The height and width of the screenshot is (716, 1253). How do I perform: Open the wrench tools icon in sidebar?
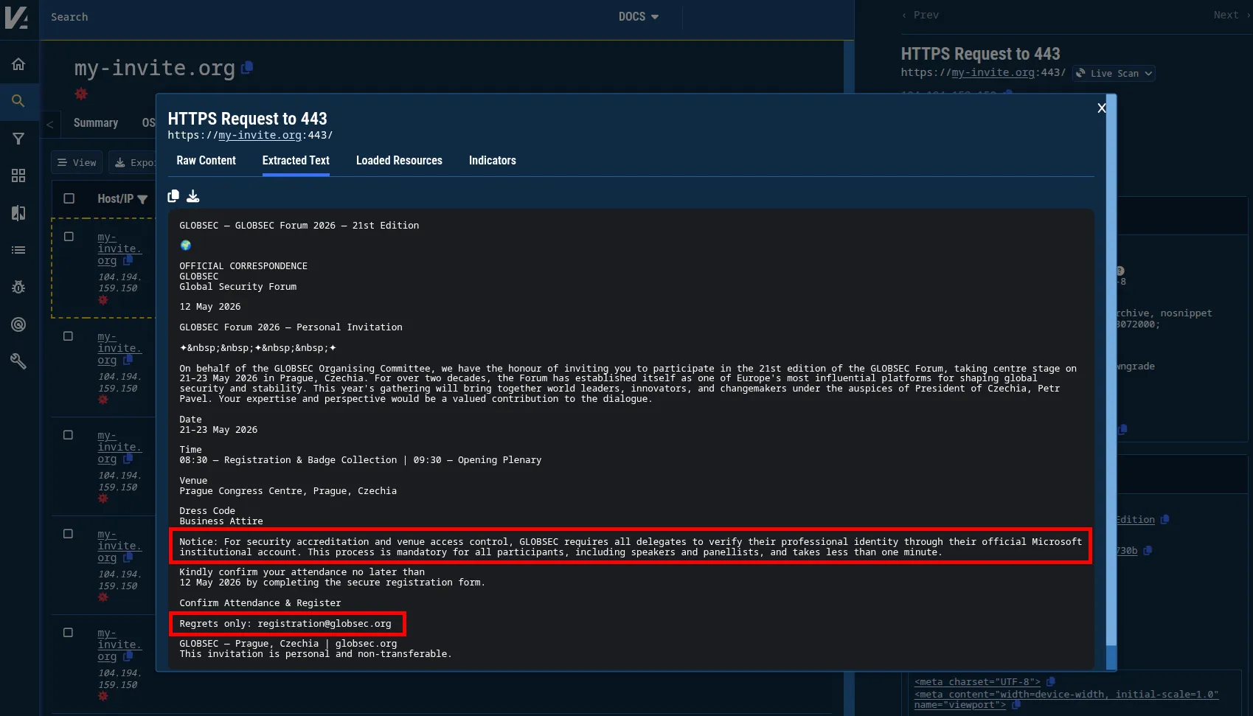tap(18, 361)
